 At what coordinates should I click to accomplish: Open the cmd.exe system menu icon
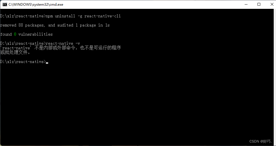pyautogui.click(x=5, y=4)
